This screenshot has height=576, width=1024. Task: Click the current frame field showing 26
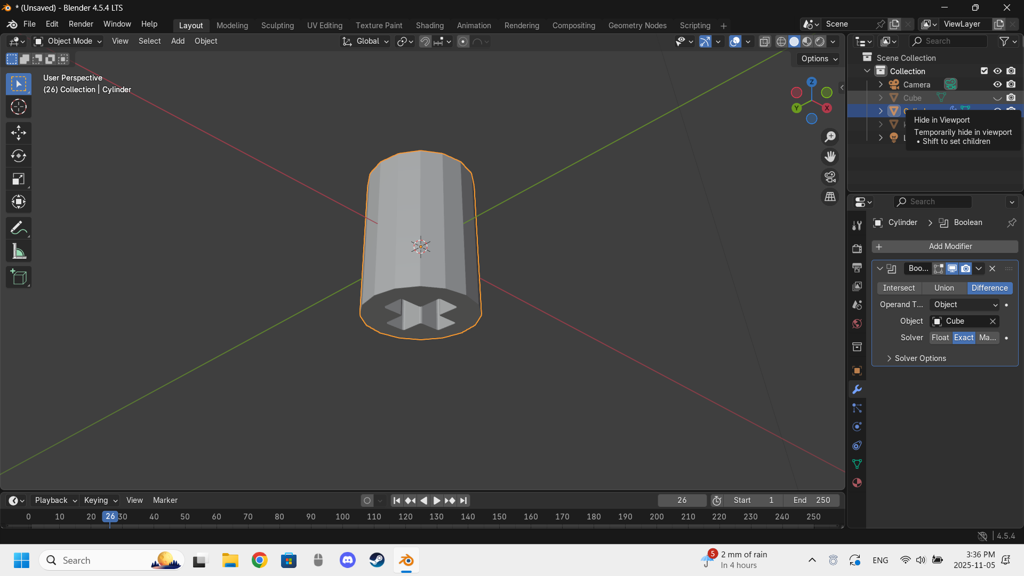[x=682, y=500]
